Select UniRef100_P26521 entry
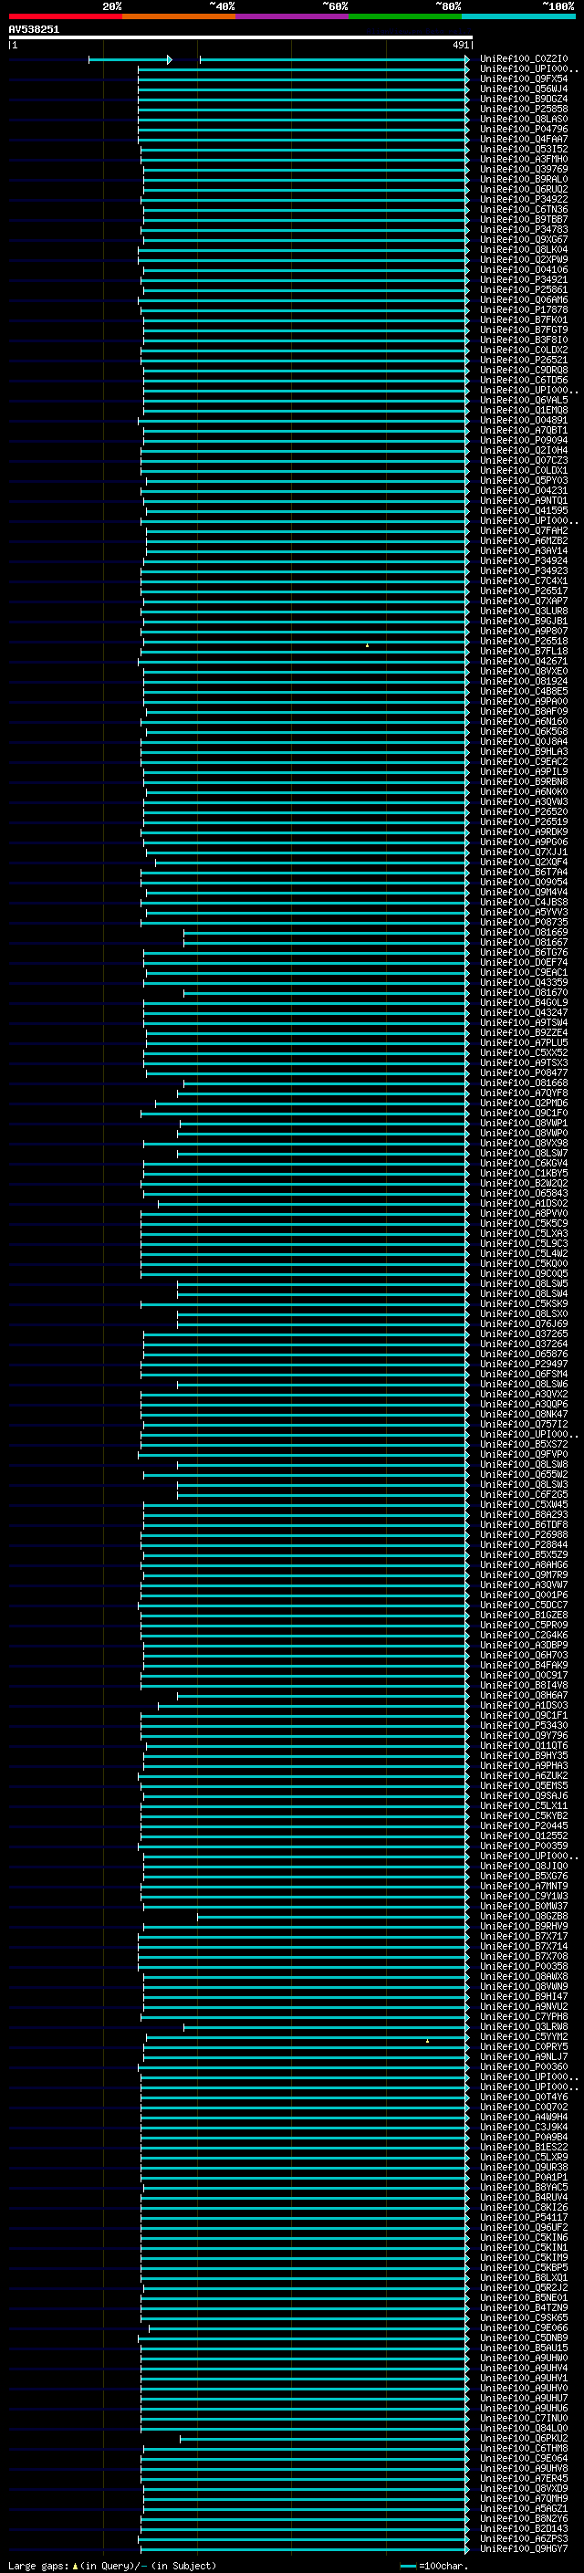The width and height of the screenshot is (584, 2573). point(524,360)
